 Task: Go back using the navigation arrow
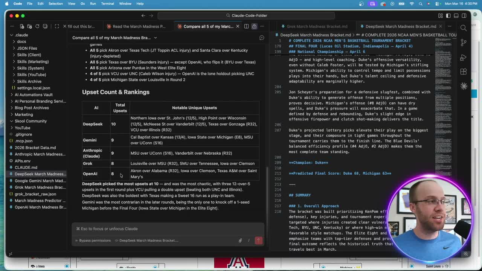[x=143, y=15]
